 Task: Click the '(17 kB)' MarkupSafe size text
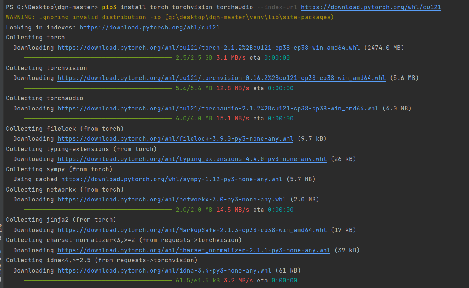[x=343, y=230]
